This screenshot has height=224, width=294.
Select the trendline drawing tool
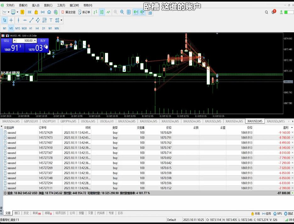coord(31,20)
